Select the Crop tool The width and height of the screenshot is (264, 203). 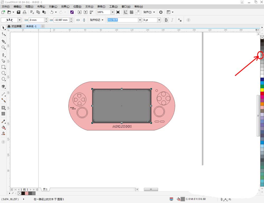click(x=3, y=41)
